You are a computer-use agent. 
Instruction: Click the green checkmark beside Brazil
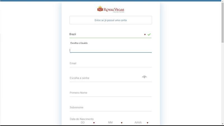[x=149, y=34]
